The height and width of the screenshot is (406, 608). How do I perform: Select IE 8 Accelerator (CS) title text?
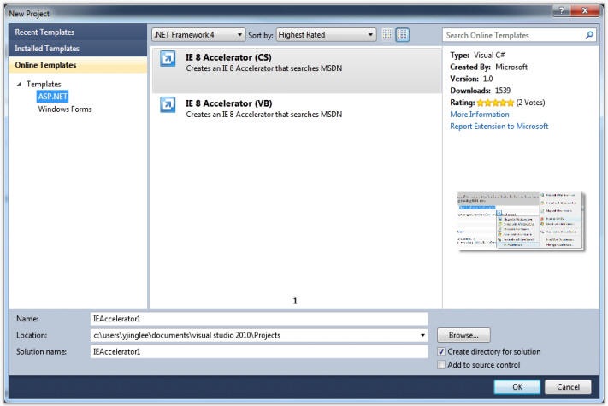pos(228,57)
